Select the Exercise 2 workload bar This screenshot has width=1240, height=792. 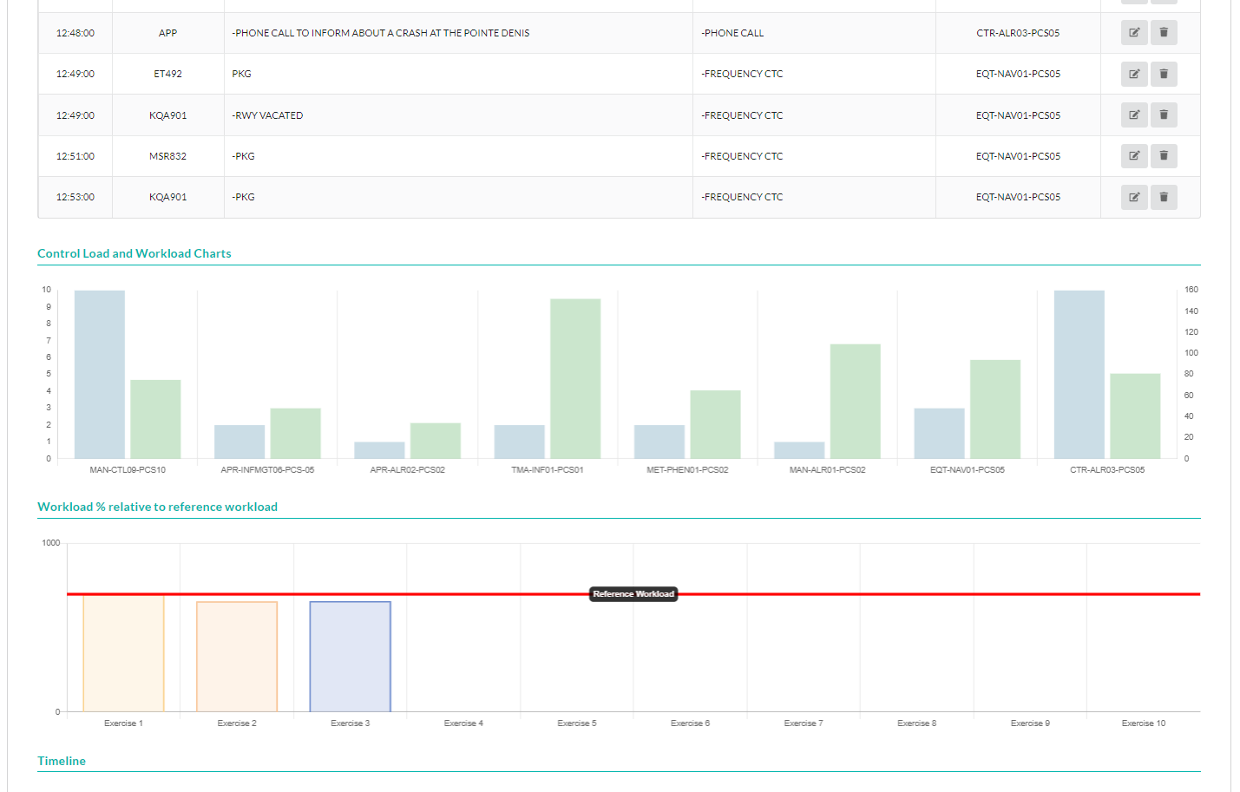(x=237, y=657)
